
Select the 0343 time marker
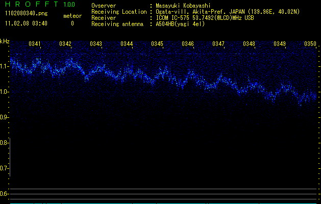click(x=96, y=44)
